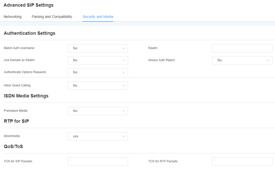Click the QoS/ToS section heading
Viewport: 275px width, 169px height.
pyautogui.click(x=13, y=146)
